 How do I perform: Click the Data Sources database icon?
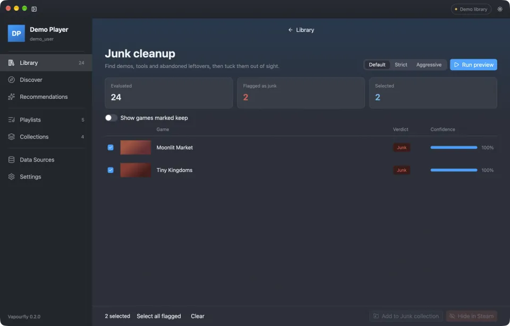(11, 160)
